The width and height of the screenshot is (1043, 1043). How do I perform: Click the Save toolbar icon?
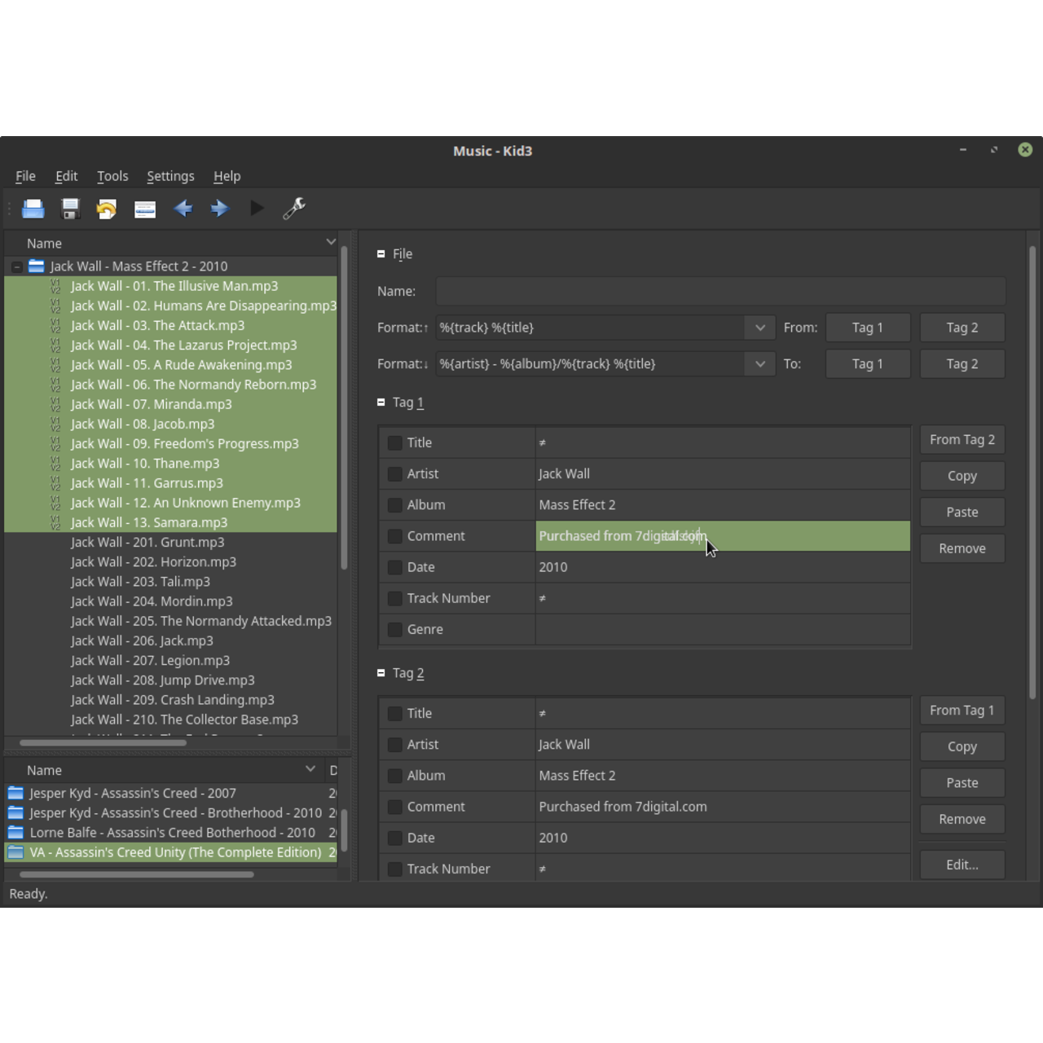click(x=71, y=209)
